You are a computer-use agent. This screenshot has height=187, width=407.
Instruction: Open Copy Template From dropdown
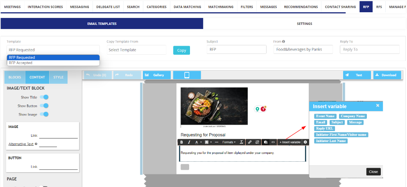136,50
